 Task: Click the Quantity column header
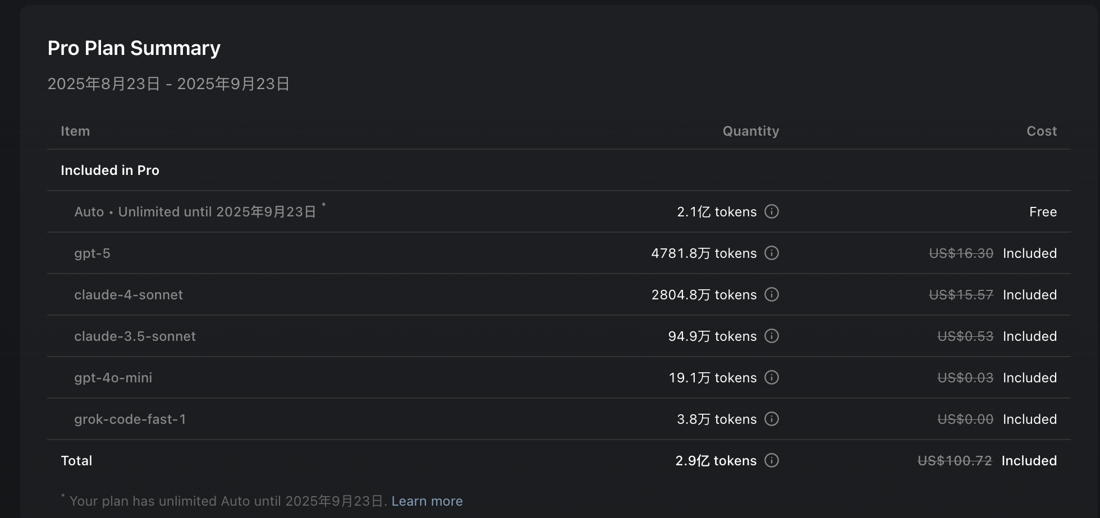[x=751, y=131]
